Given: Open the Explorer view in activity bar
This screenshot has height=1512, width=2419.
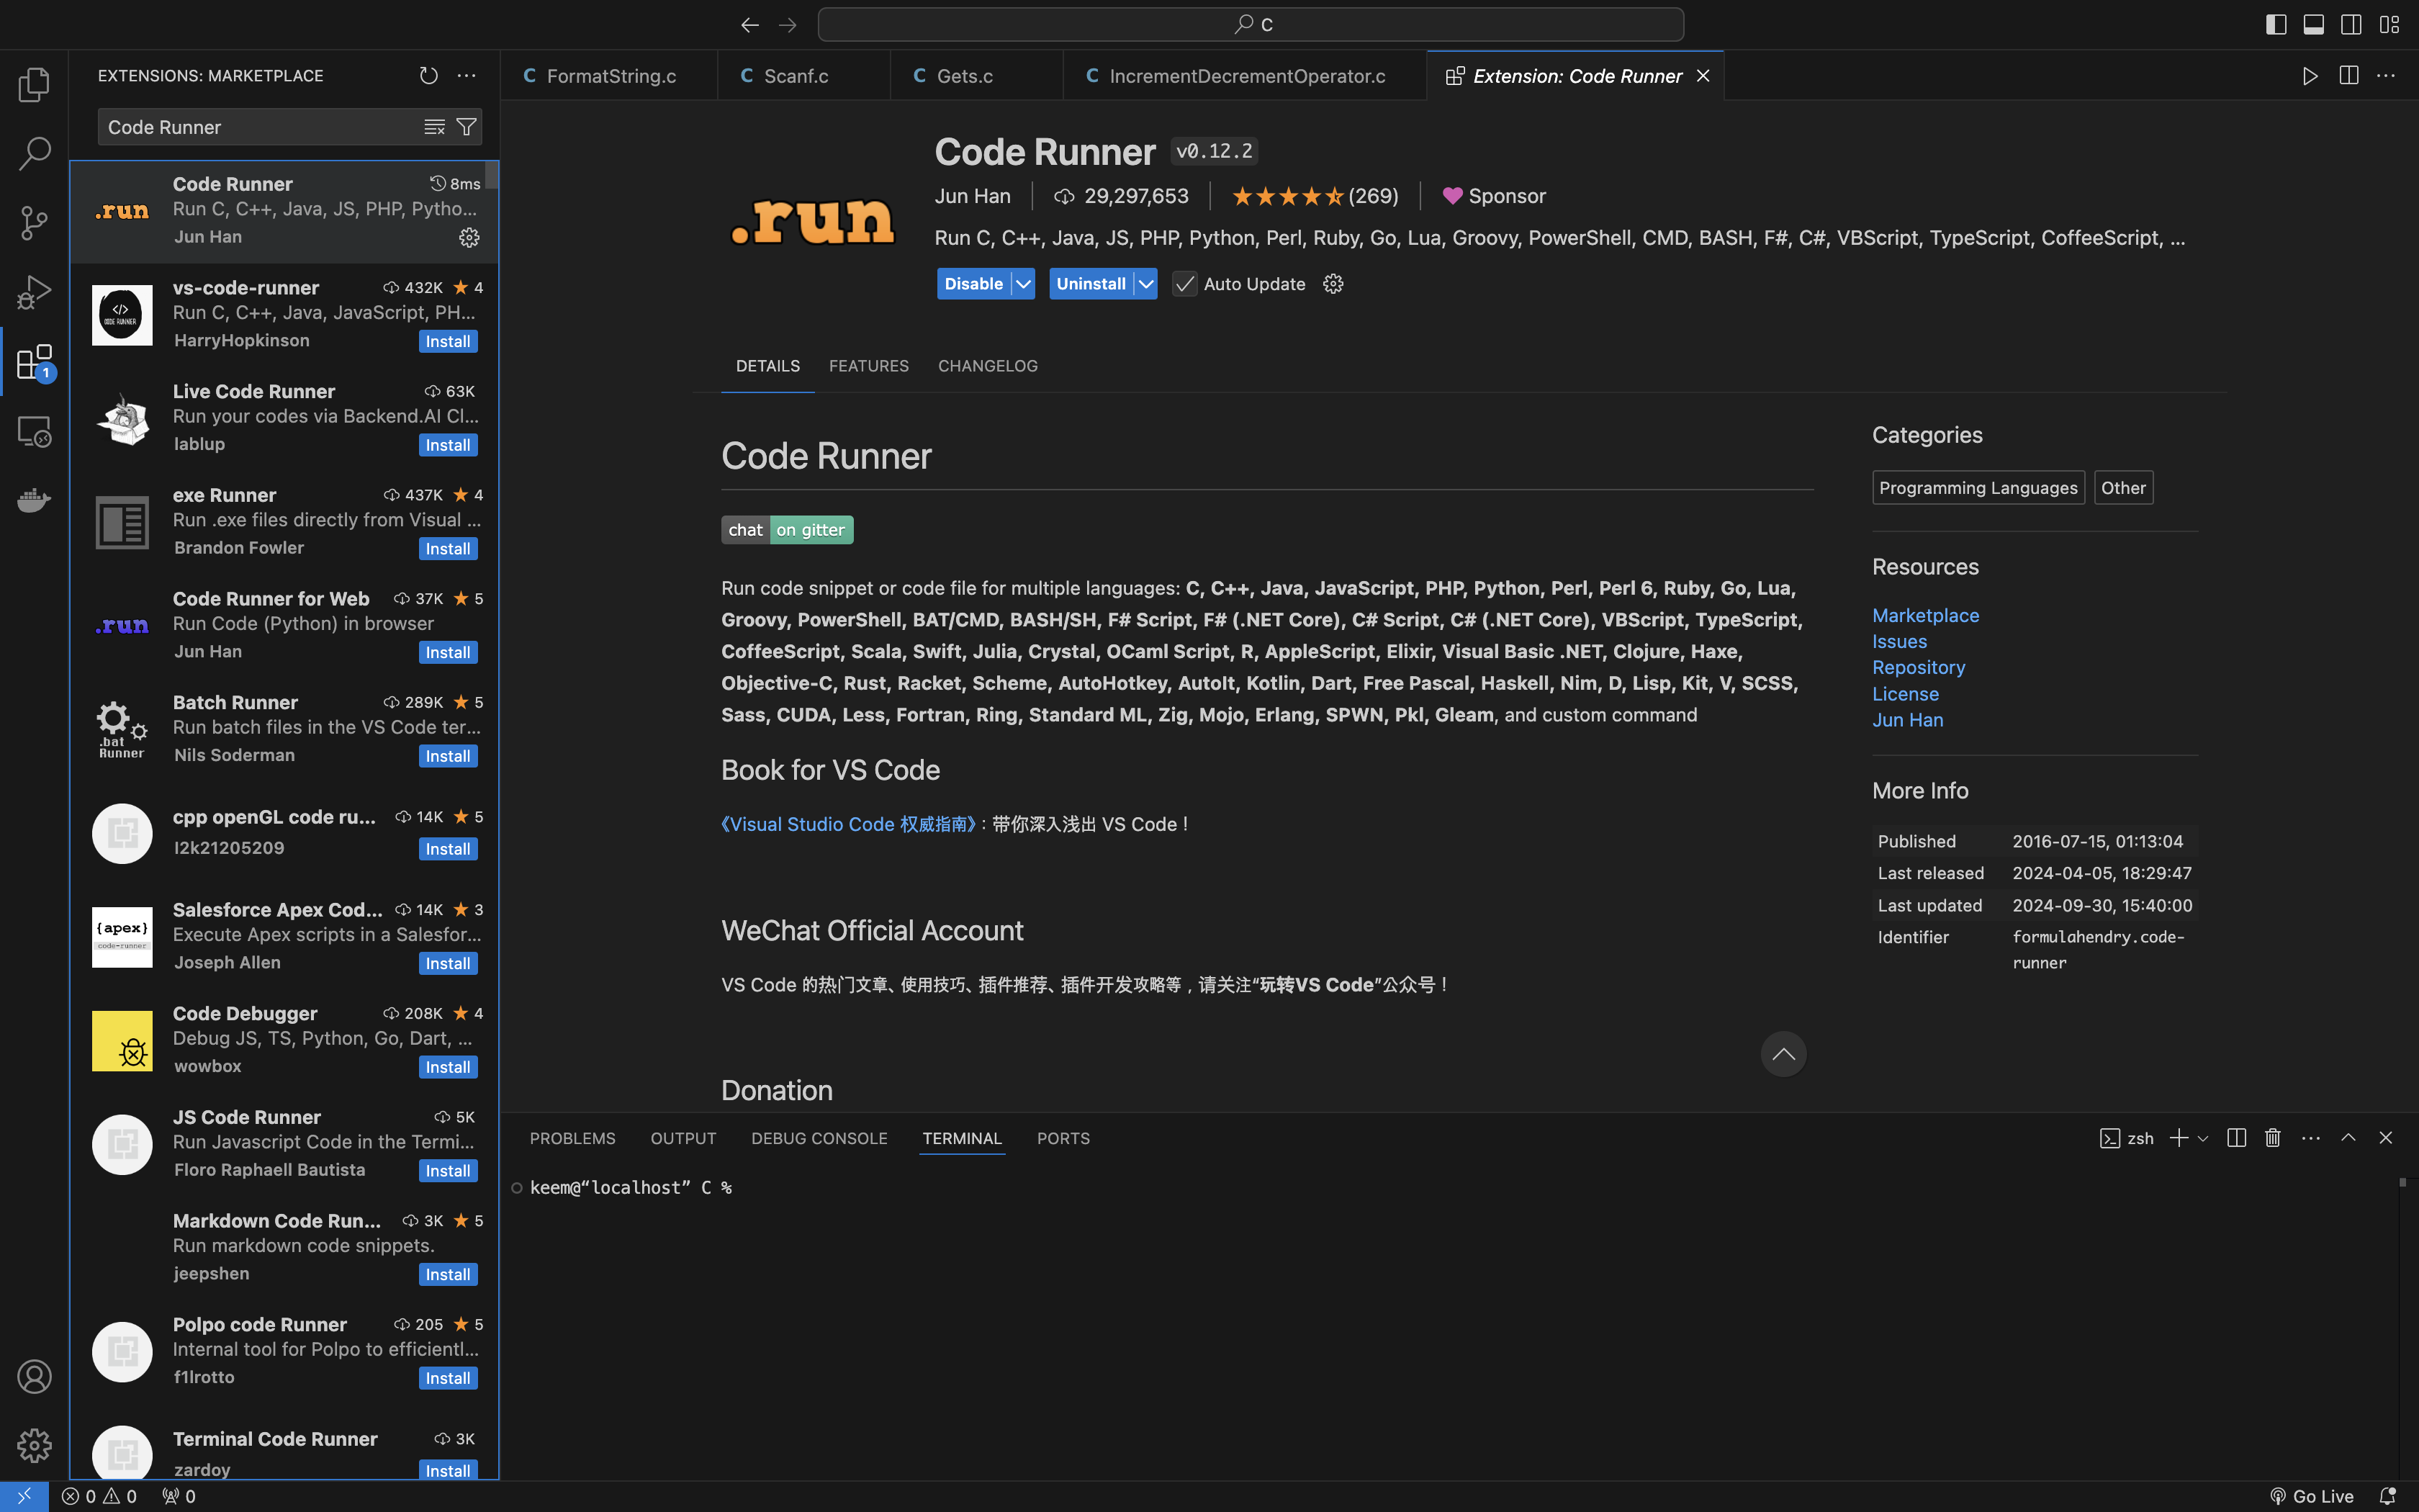Looking at the screenshot, I should [x=34, y=85].
